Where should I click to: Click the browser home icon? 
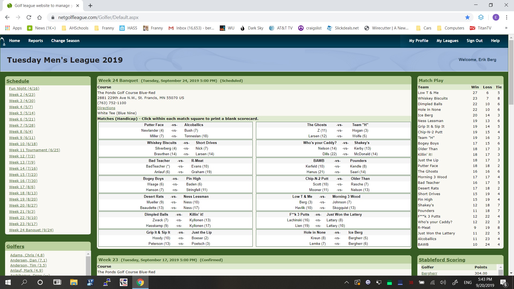click(x=39, y=17)
